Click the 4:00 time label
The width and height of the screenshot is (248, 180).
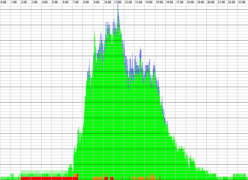coord(45,2)
